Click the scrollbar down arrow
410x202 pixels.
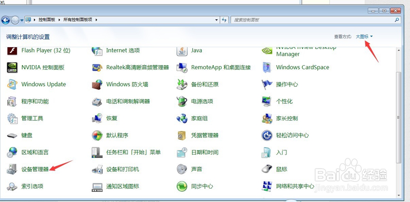(x=399, y=195)
